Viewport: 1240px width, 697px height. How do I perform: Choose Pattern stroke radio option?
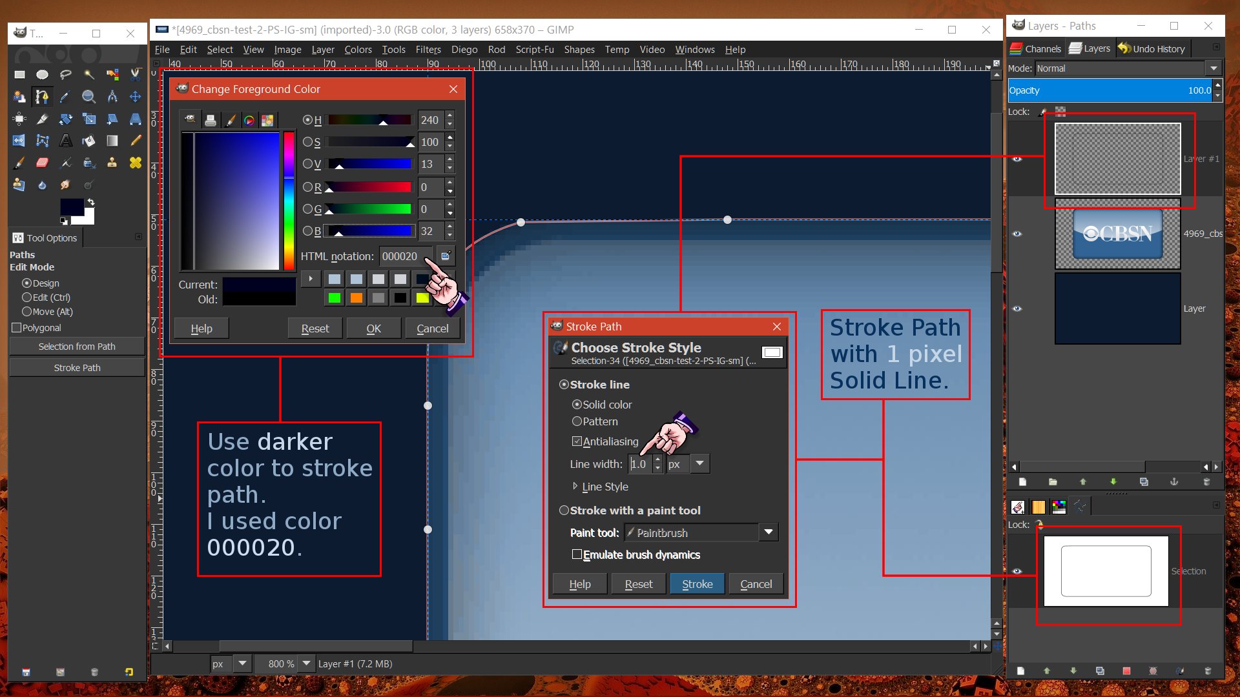point(577,421)
